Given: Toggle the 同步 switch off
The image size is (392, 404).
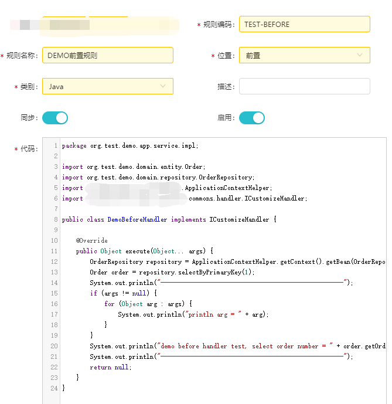Looking at the screenshot, I should [x=55, y=118].
